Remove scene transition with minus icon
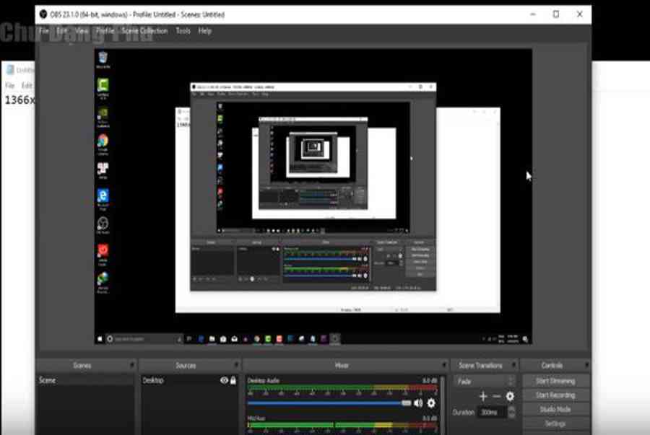Viewport: 650px width, 435px height. pos(496,396)
